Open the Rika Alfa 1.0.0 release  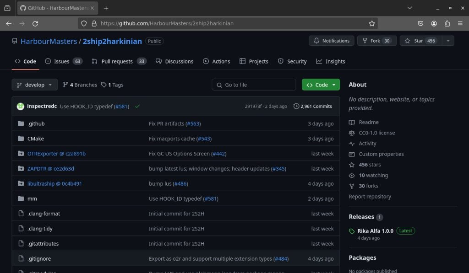click(x=375, y=231)
